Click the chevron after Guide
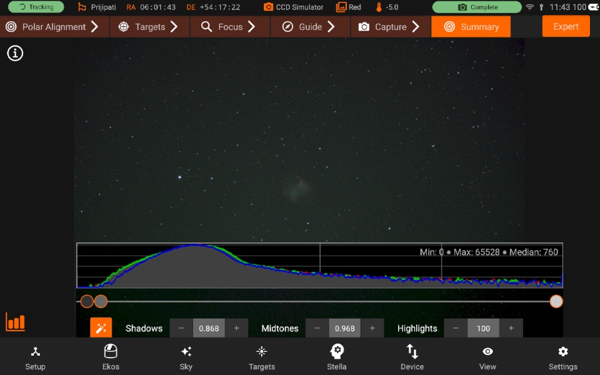This screenshot has height=375, width=600. pos(331,26)
